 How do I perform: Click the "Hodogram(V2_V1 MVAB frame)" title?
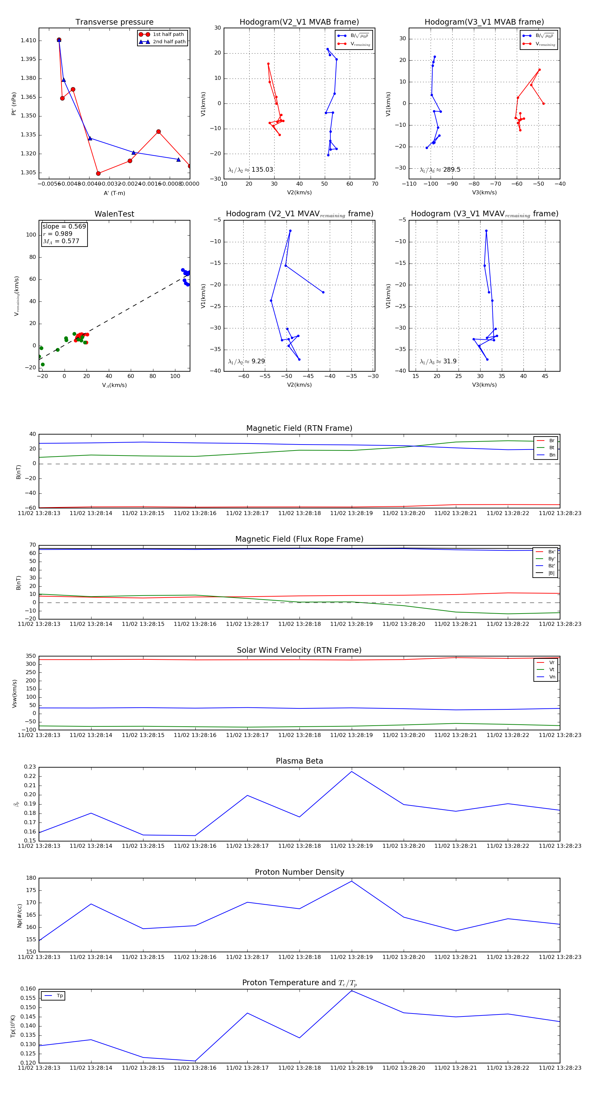[299, 22]
